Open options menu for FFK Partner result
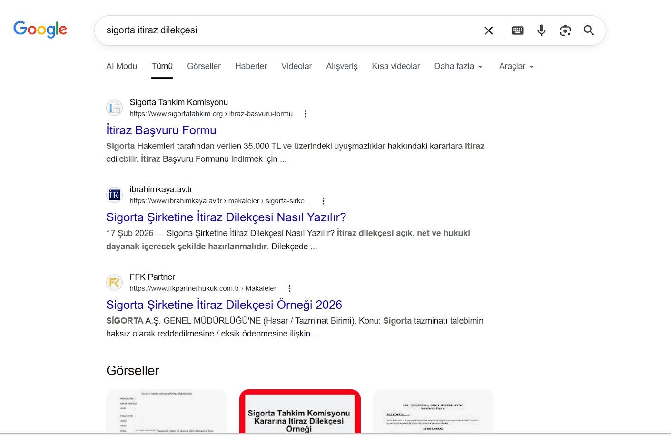Viewport: 671px width, 435px height. point(289,288)
